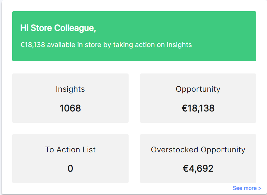
Task: Click the 0 count under To Action List
Action: (x=70, y=169)
